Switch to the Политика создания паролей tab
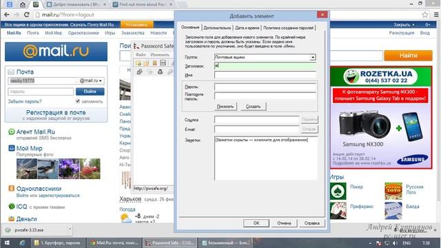Image resolution: width=441 pixels, height=248 pixels. [x=288, y=28]
